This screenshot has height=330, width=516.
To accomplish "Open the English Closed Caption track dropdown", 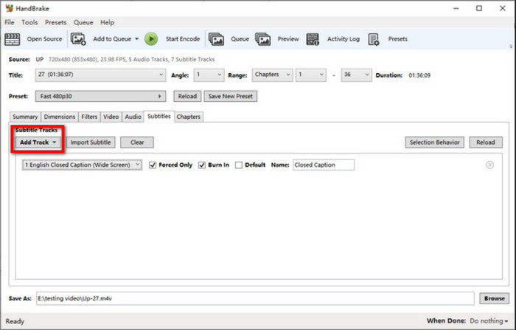I will click(83, 165).
